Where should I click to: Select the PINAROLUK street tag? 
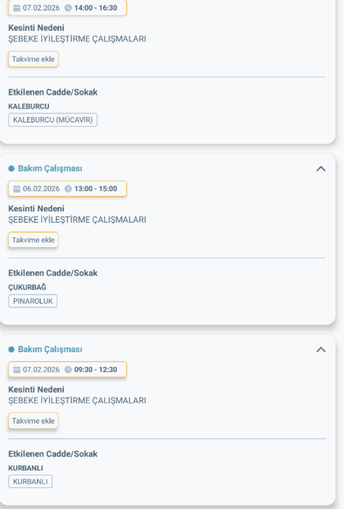(33, 301)
